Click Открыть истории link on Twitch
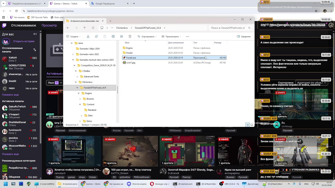Screen dimensions: 335x188 tap(24, 41)
